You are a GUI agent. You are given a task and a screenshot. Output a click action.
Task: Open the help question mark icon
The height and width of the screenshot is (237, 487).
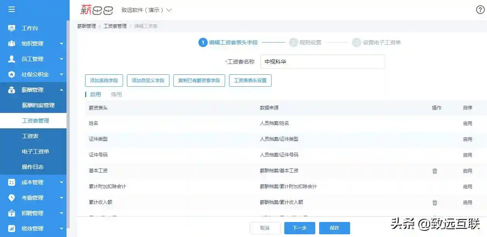click(480, 10)
